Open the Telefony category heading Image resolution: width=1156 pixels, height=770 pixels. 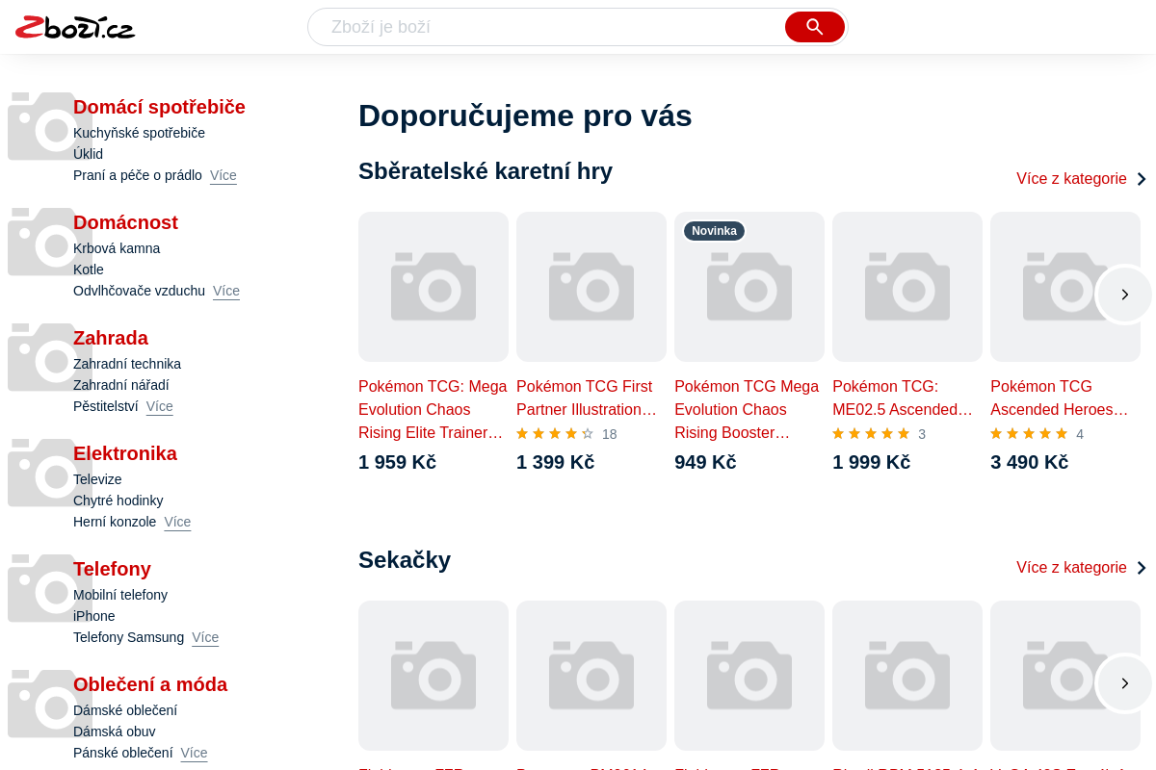click(x=112, y=569)
